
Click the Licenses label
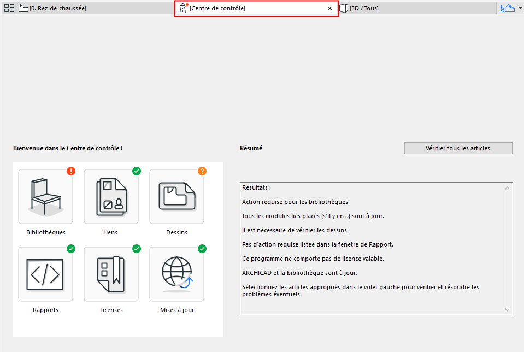click(x=111, y=310)
